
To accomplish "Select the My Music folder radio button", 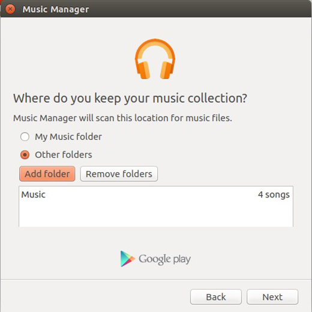I will [25, 137].
